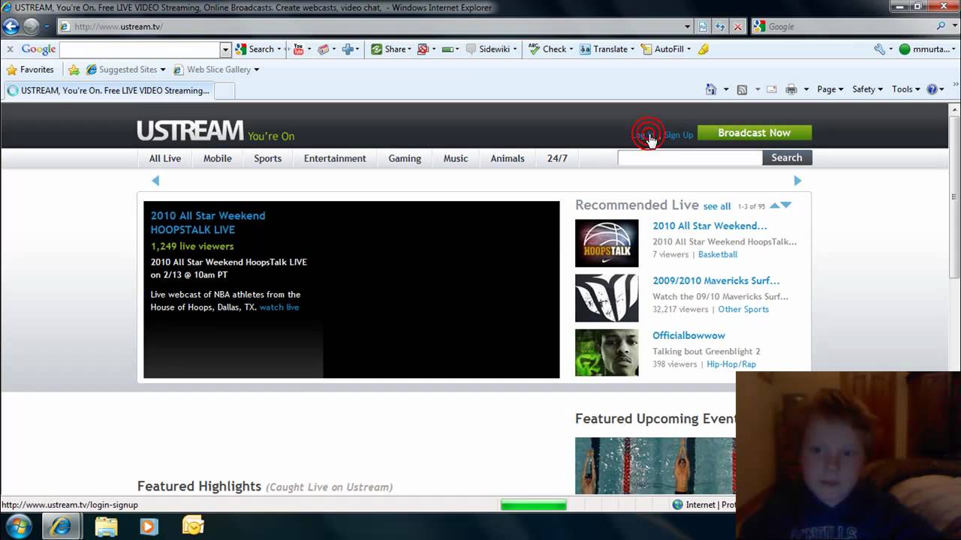Click the IE Help question mark icon
The image size is (961, 540).
(x=932, y=89)
